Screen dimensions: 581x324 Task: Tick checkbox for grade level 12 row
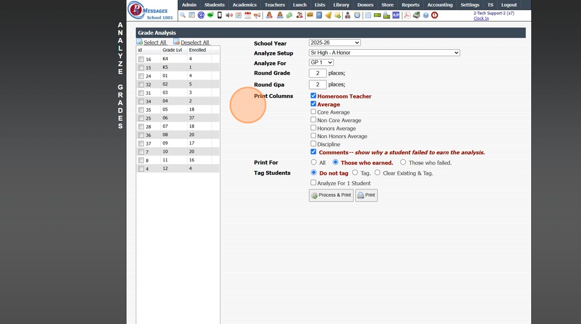tap(141, 169)
